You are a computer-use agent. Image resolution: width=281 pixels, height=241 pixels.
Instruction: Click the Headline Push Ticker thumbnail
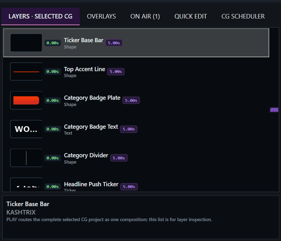pos(26,184)
